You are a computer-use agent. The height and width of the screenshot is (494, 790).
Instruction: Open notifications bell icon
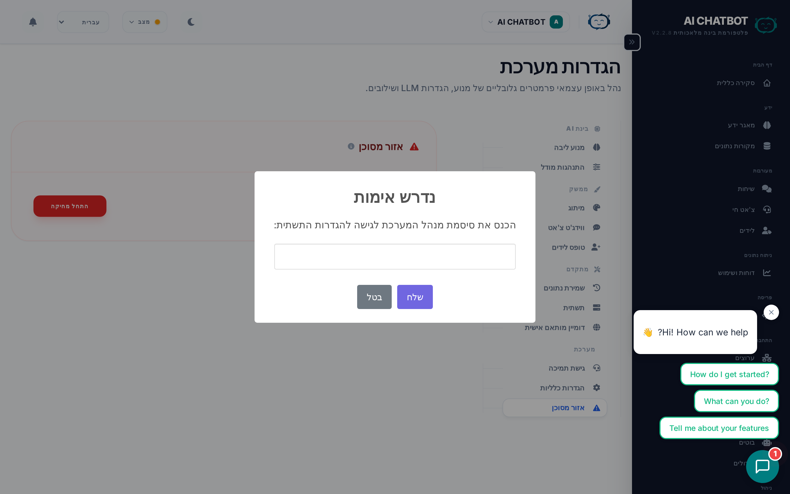(x=33, y=22)
